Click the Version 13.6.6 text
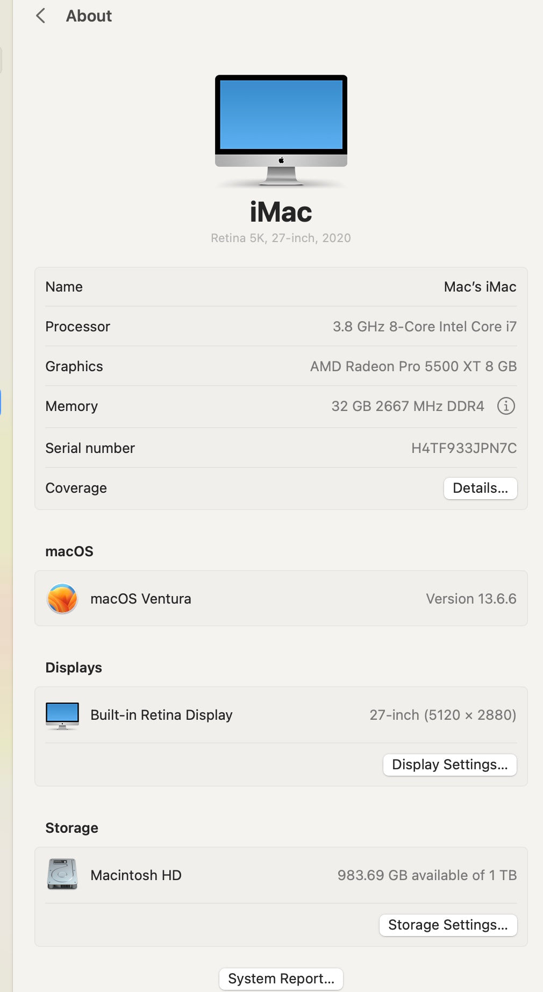 point(471,599)
